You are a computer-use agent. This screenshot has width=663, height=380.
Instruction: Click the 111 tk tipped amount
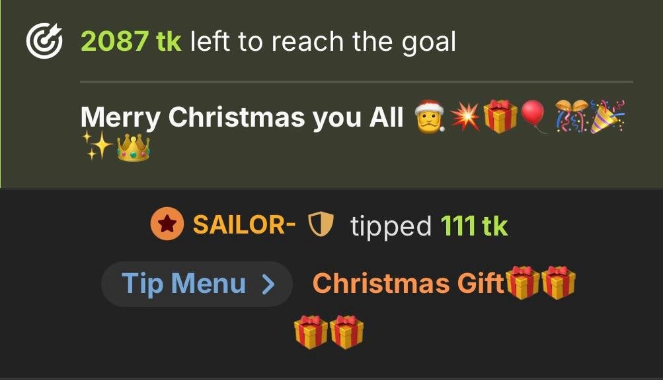474,226
